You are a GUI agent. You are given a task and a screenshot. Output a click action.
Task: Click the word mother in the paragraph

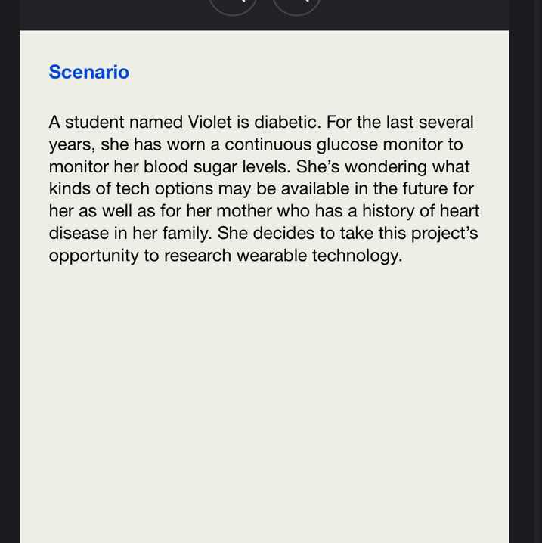pyautogui.click(x=244, y=211)
